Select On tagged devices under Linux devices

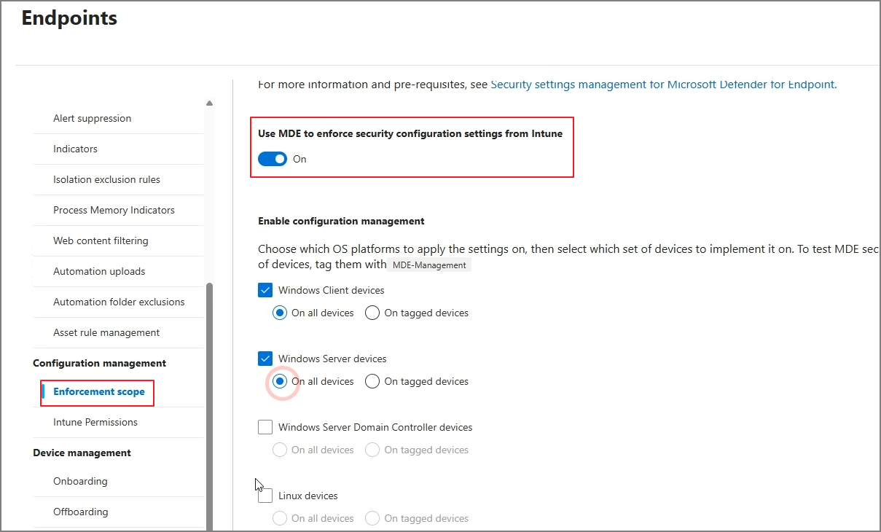click(x=372, y=518)
